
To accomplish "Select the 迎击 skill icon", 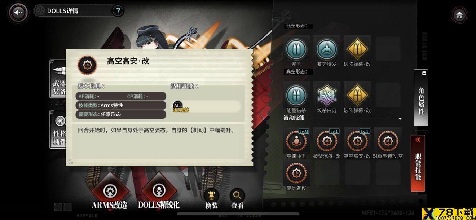I will point(296,49).
